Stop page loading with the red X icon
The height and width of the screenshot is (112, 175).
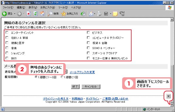pyautogui.click(x=29, y=14)
